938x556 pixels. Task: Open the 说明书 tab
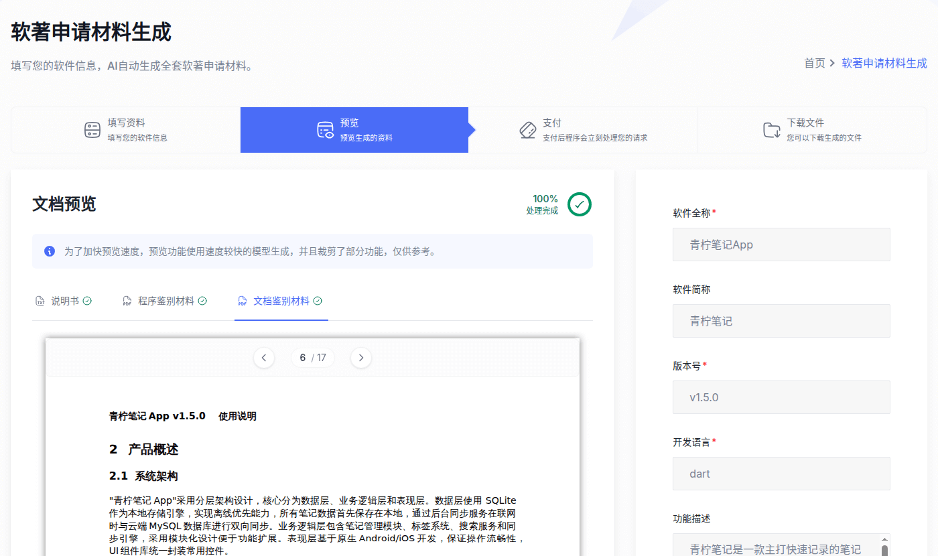(x=64, y=301)
